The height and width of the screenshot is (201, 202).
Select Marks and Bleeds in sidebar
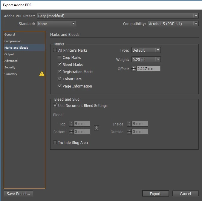[x=24, y=48]
